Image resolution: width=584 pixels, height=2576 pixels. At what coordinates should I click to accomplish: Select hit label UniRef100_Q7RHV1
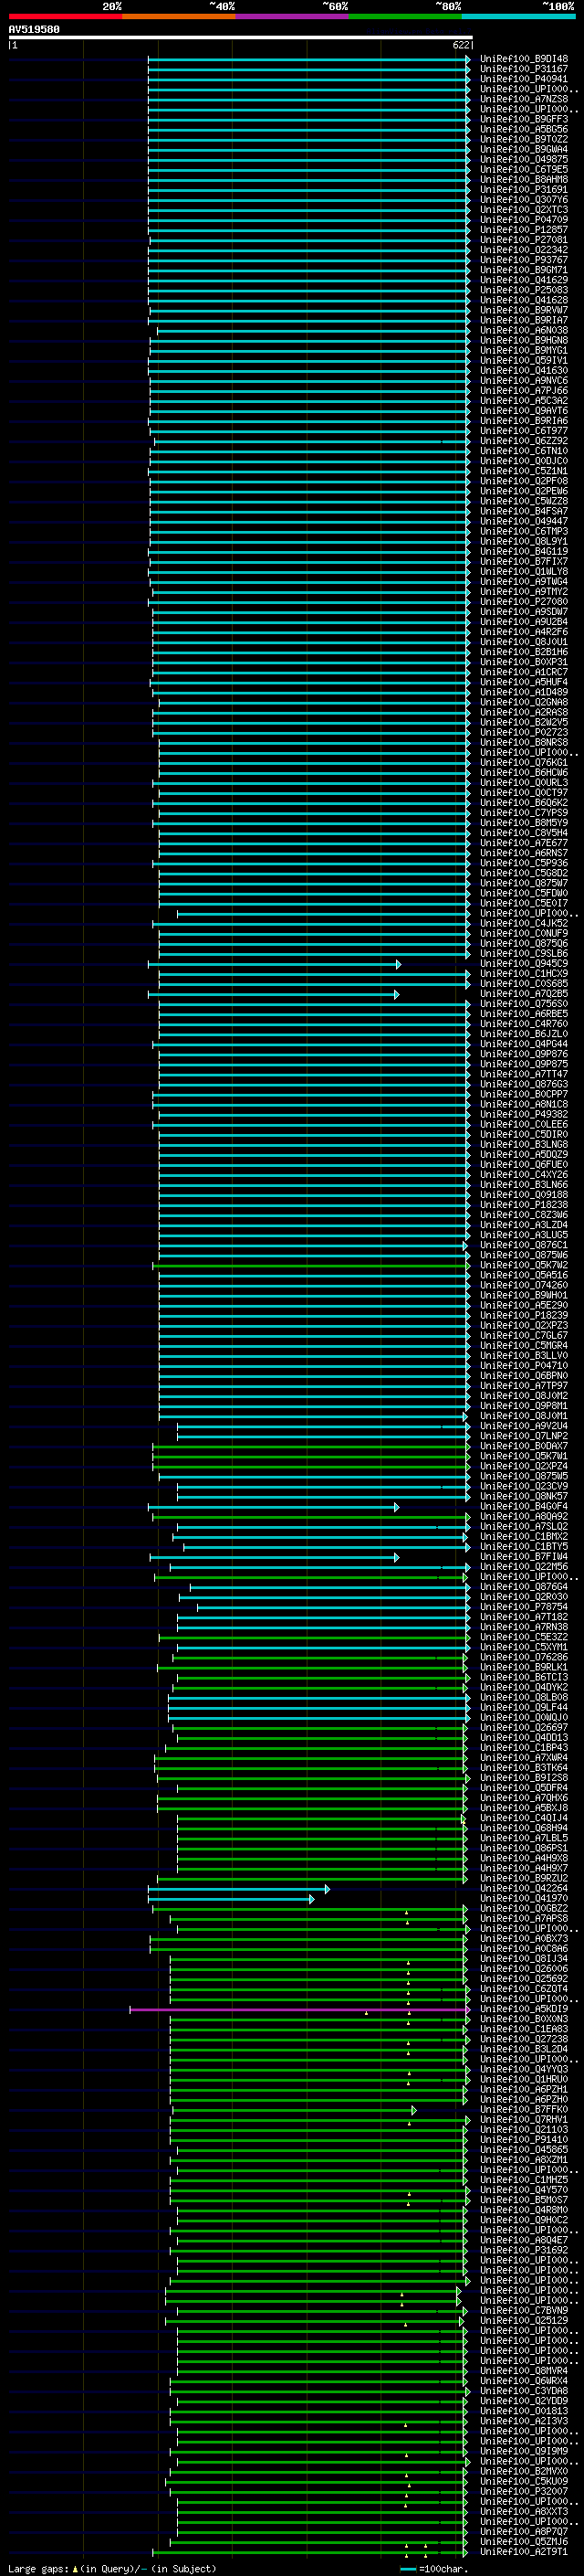pyautogui.click(x=524, y=2119)
